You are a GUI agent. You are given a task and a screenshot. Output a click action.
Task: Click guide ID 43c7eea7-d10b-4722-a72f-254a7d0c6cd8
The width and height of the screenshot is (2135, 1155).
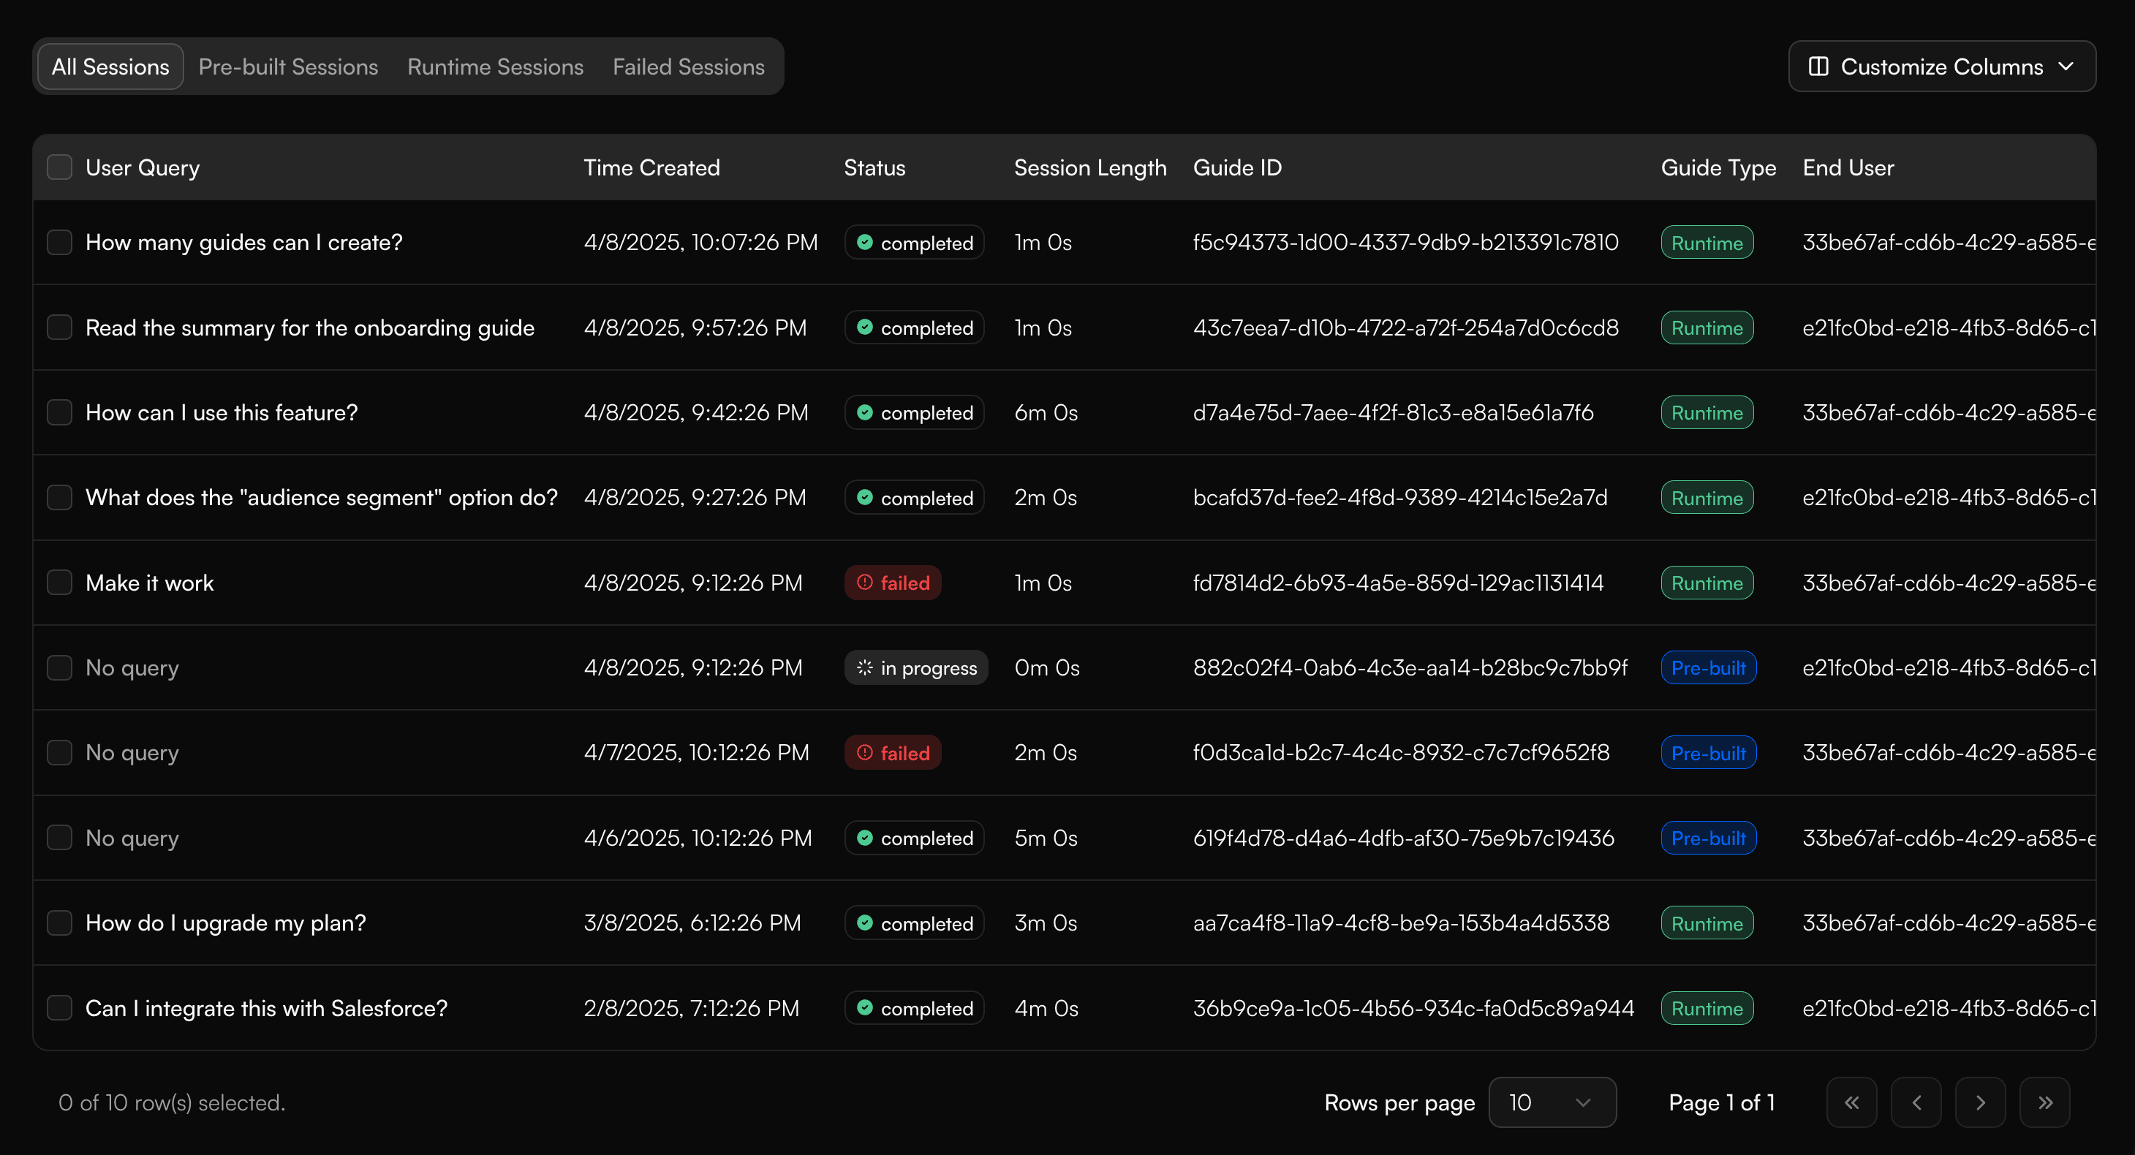[x=1405, y=327]
